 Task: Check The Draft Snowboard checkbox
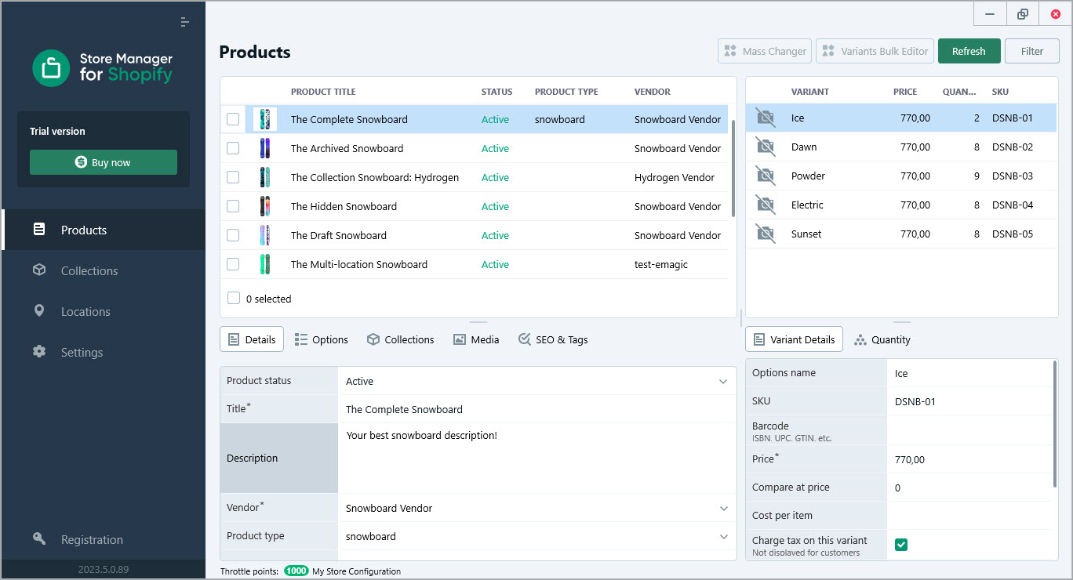233,235
